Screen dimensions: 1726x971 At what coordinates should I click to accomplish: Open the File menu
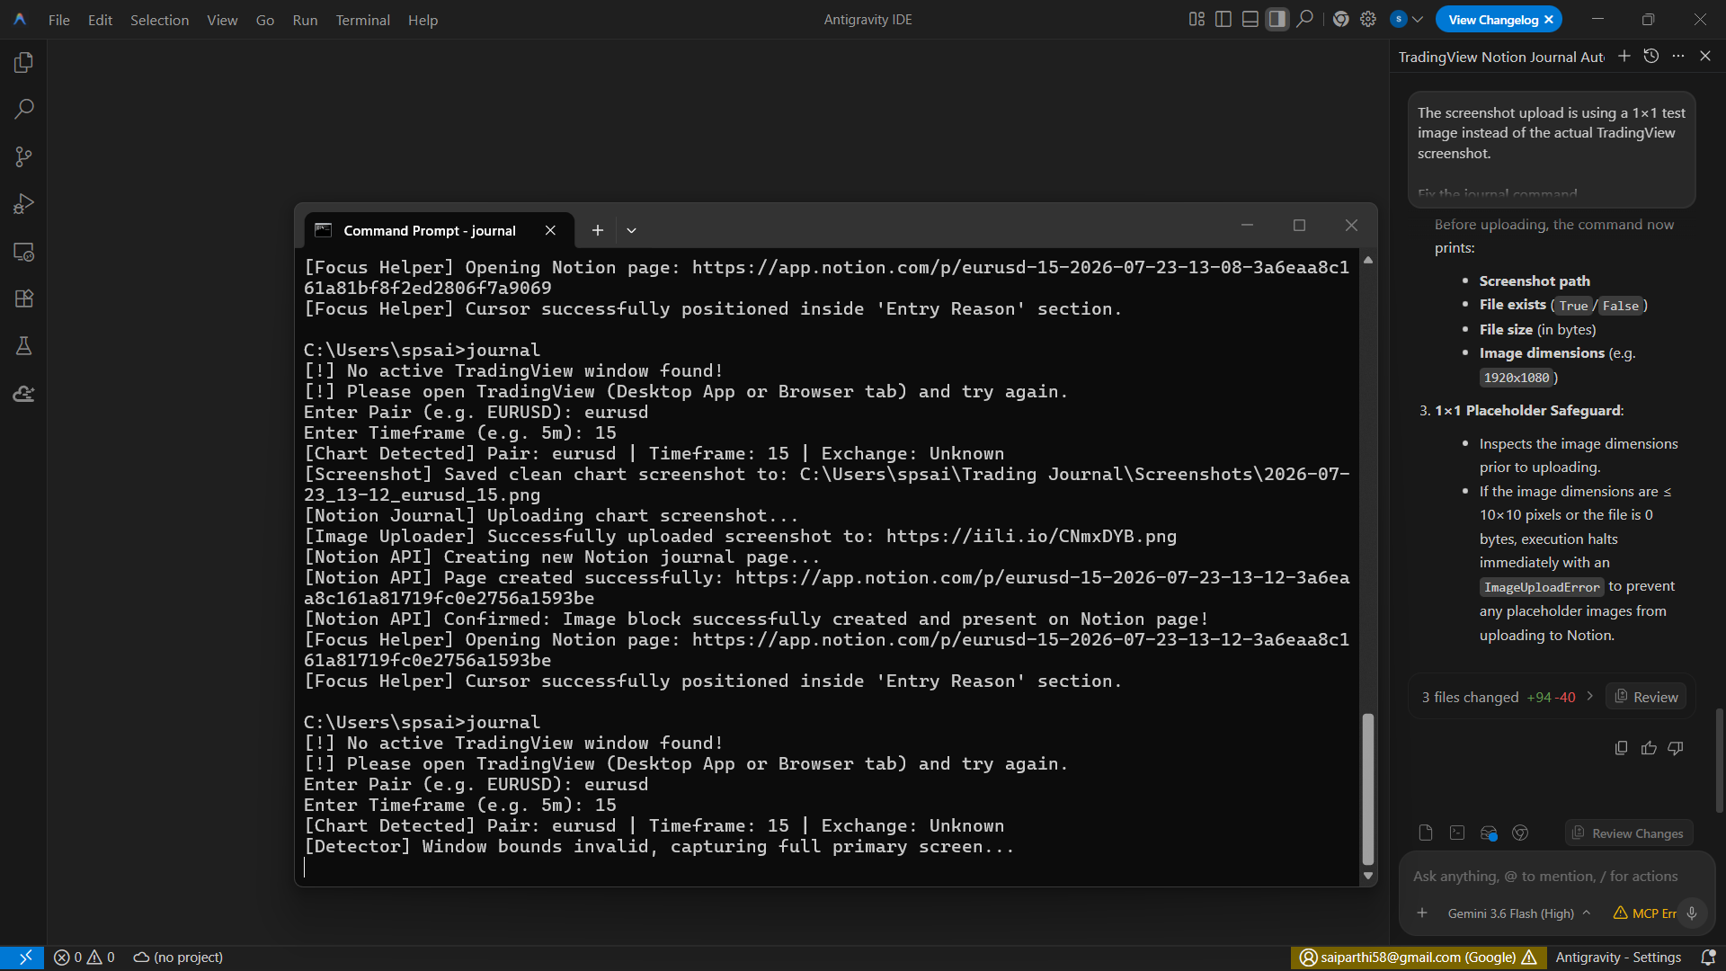pyautogui.click(x=59, y=20)
